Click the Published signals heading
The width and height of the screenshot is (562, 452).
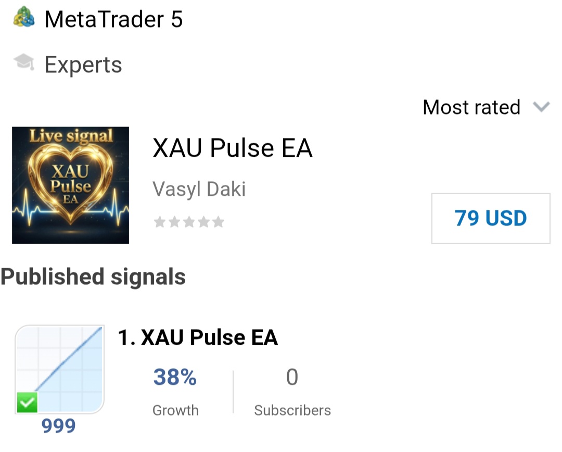pyautogui.click(x=93, y=277)
